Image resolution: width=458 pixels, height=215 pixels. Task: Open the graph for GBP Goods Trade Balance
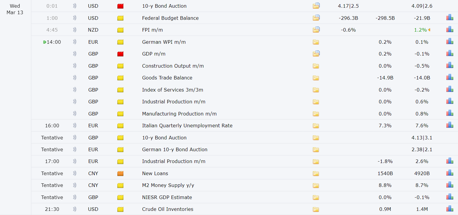tap(450, 77)
